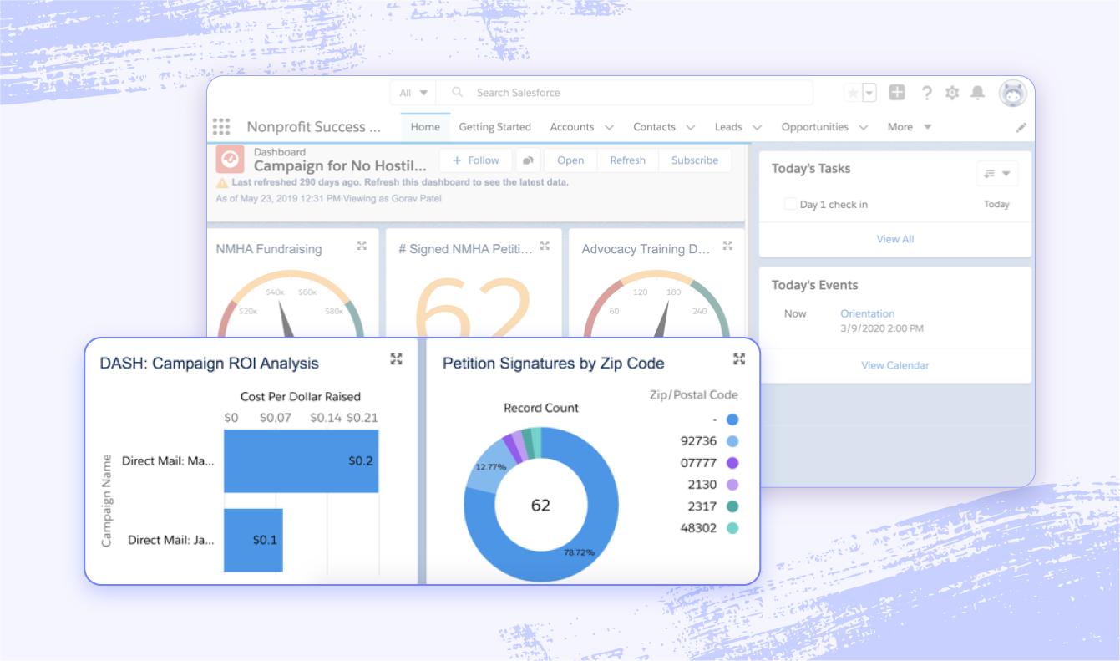Screen dimensions: 1120x661
Task: Open the Leads tab
Action: [x=728, y=127]
